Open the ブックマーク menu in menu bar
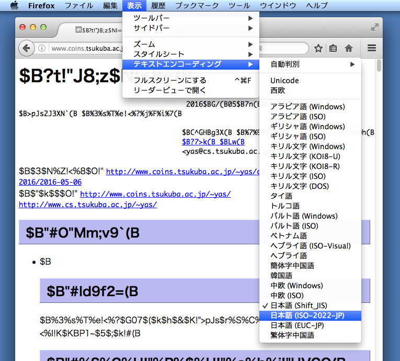400x361 pixels. [x=197, y=6]
